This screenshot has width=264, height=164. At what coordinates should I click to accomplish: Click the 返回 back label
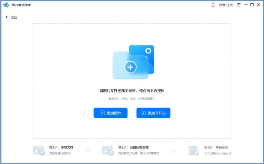tap(14, 17)
